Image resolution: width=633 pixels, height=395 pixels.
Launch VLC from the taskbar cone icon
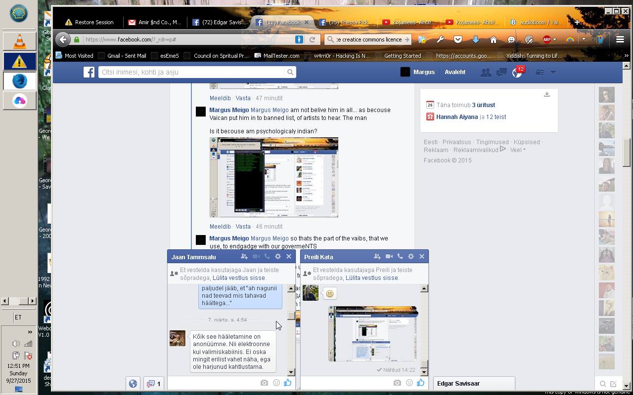(x=19, y=41)
